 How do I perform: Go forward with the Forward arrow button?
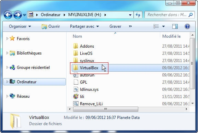18,15
